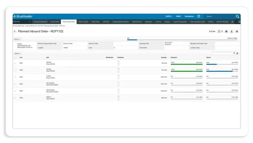The image size is (253, 143).
Task: Click the 256 Units quantity cell
Action: (x=164, y=77)
